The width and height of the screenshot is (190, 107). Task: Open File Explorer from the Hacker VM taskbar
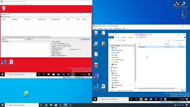(49, 74)
